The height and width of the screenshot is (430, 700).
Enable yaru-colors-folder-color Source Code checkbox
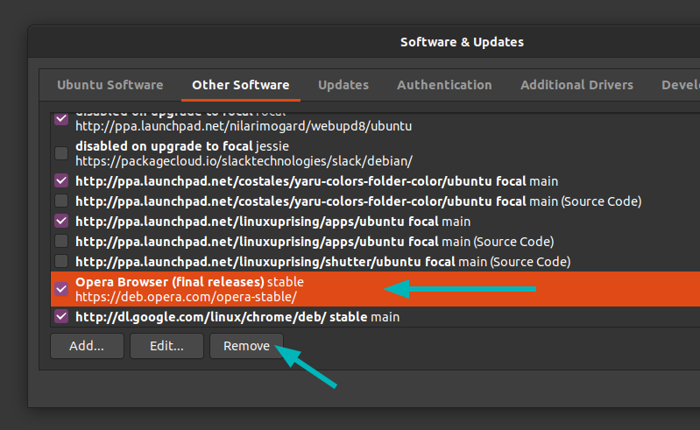click(x=61, y=201)
